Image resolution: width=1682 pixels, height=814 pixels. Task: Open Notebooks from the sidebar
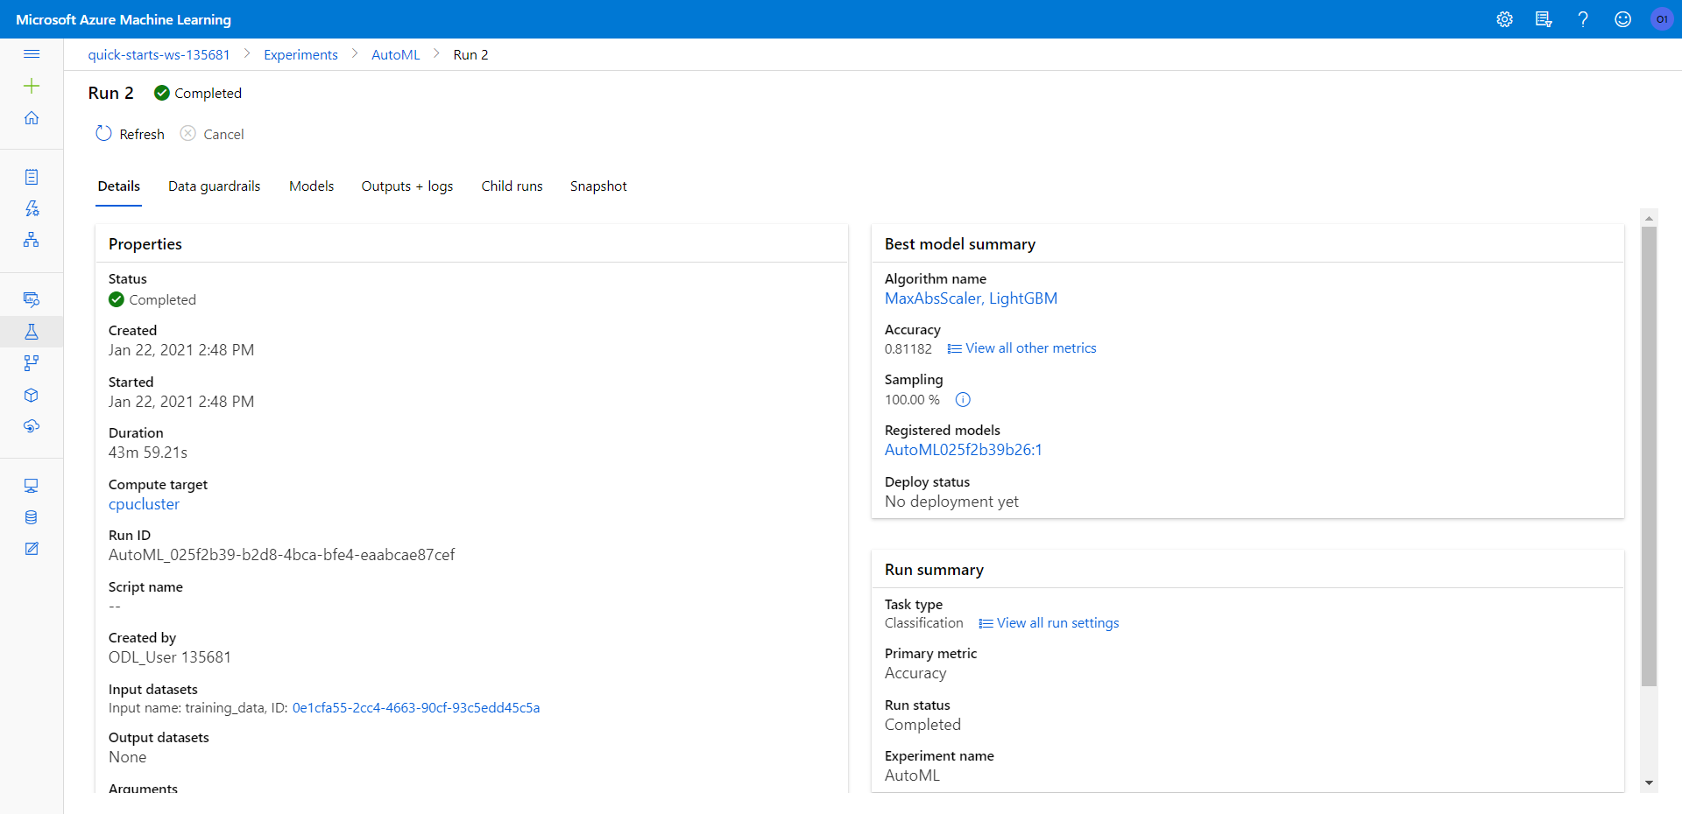(x=32, y=177)
